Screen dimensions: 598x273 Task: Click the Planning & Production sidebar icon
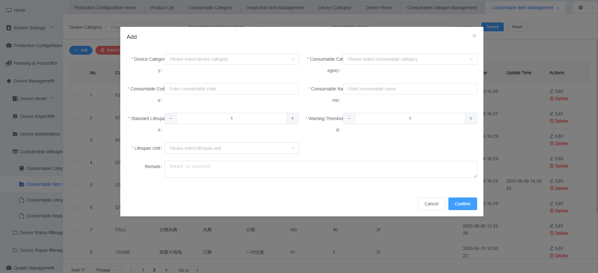(x=9, y=63)
